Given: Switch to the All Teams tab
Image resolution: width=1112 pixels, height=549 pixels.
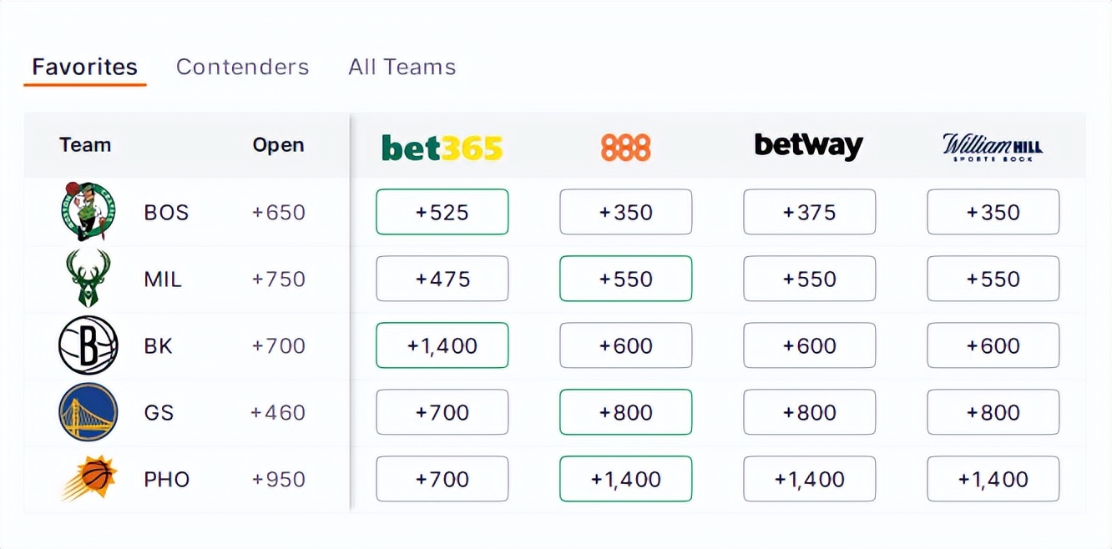Looking at the screenshot, I should (402, 67).
